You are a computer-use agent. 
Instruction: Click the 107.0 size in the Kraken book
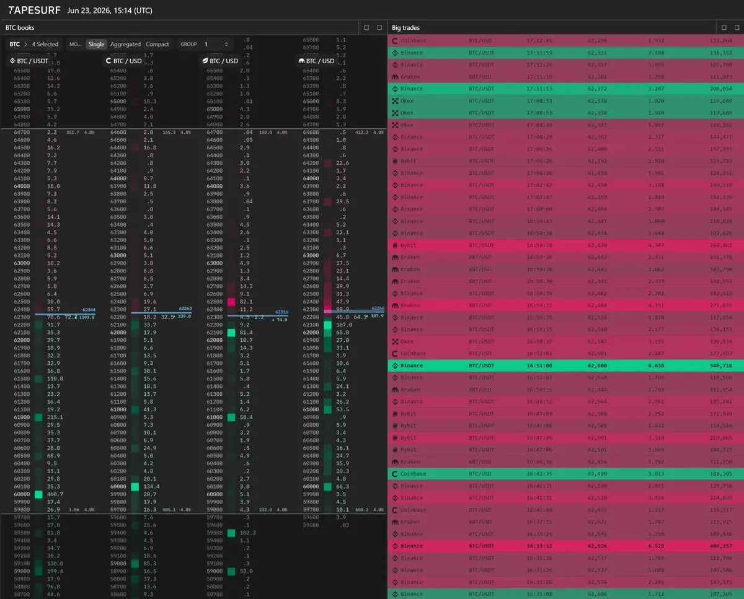[x=344, y=325]
